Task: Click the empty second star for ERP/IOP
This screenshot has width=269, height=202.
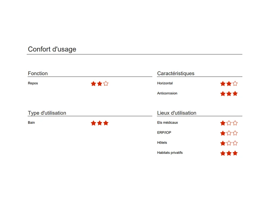Action: coord(229,133)
